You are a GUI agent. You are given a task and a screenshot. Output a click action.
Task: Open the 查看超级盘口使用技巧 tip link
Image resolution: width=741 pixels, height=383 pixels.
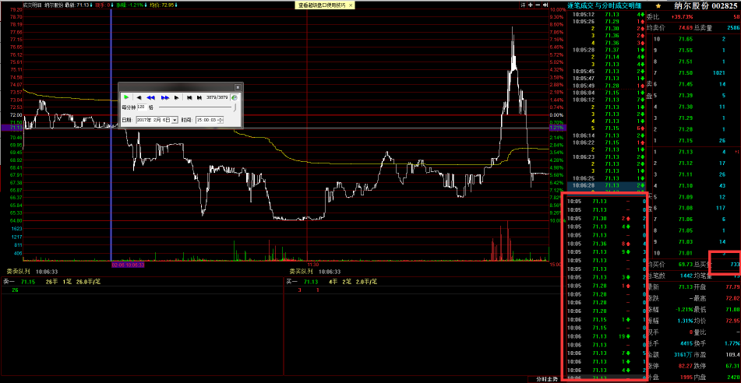coord(321,5)
